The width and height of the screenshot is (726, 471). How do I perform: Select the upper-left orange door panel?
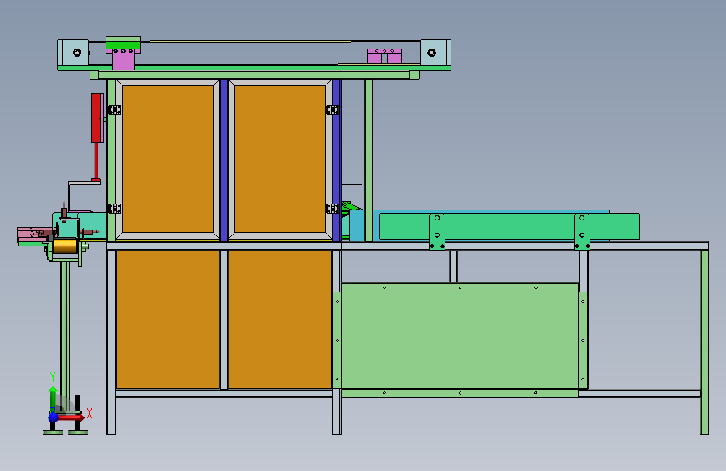(167, 159)
